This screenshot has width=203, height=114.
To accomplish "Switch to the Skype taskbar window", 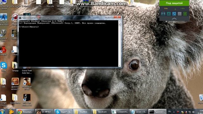I will pos(63,112).
